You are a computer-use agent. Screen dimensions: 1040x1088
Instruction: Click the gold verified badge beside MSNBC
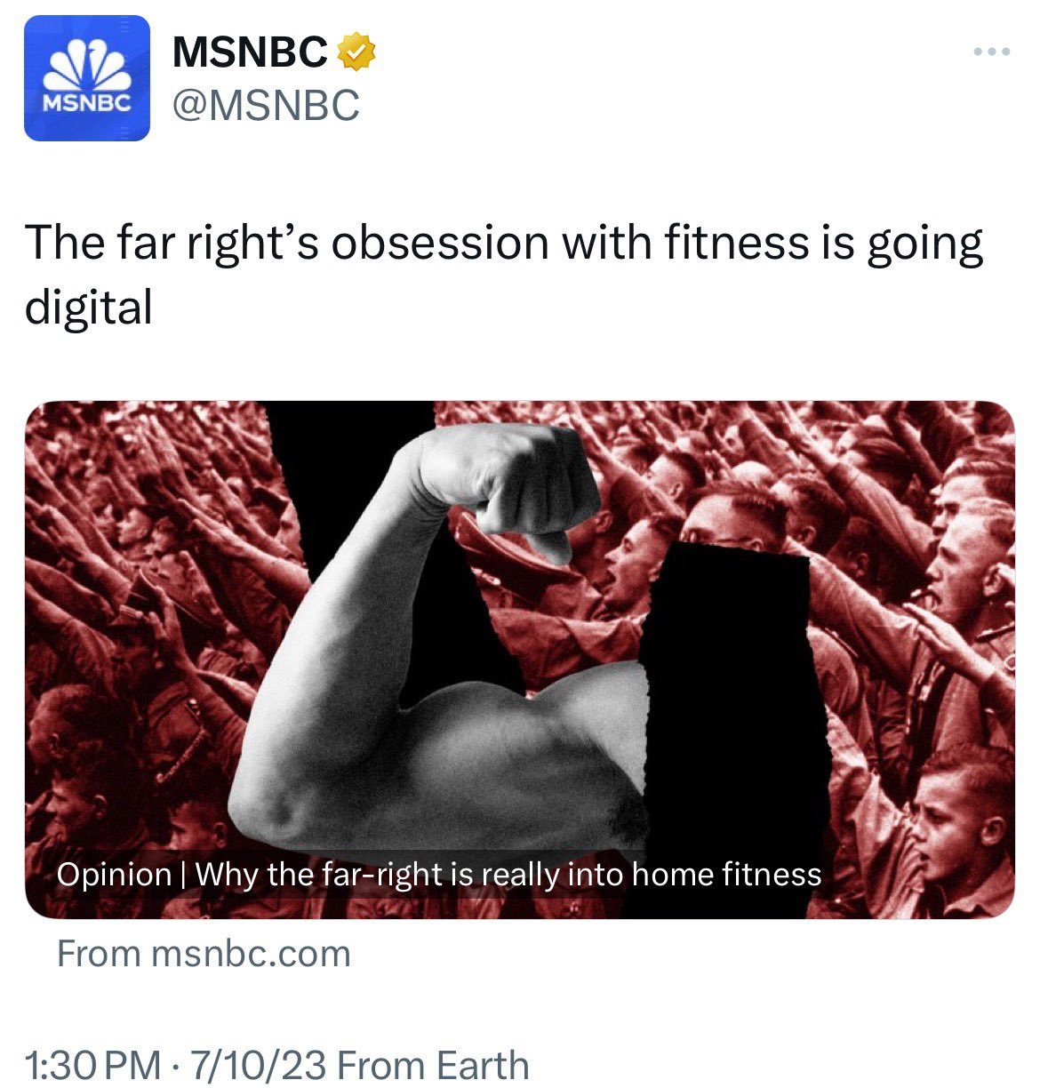pos(356,52)
